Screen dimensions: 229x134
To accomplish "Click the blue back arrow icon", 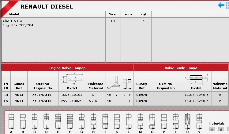I will (221, 5).
